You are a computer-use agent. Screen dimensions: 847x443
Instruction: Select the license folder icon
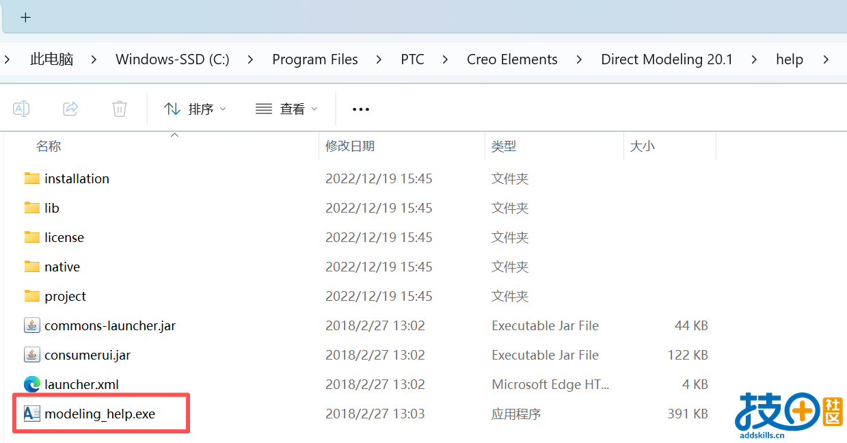[x=31, y=237]
